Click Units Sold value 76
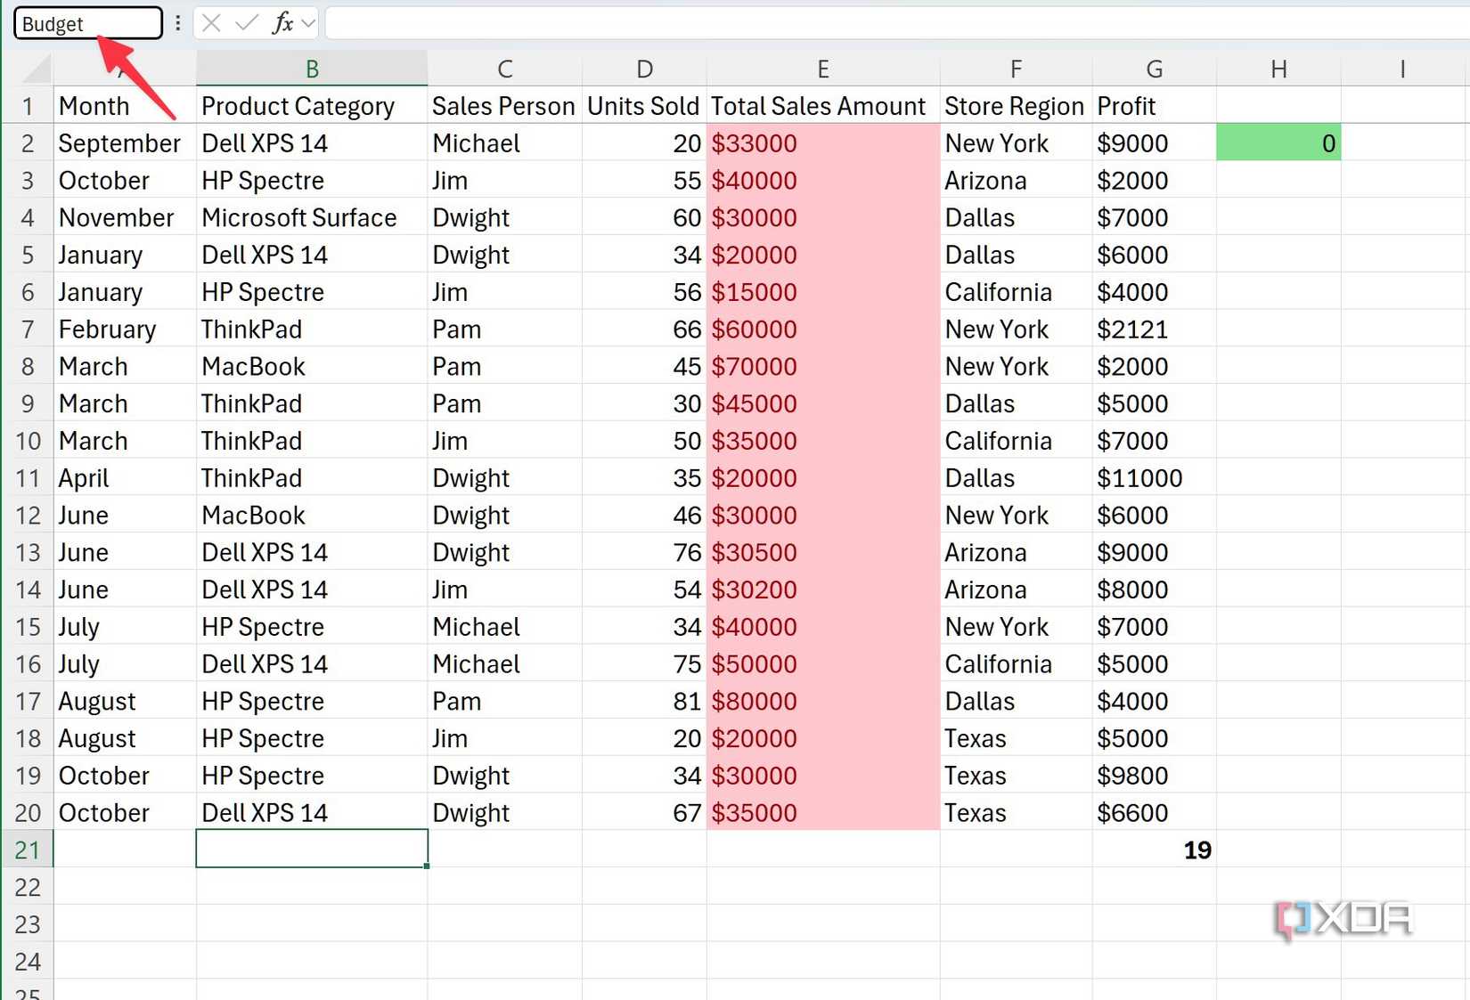This screenshot has height=1000, width=1470. click(645, 552)
